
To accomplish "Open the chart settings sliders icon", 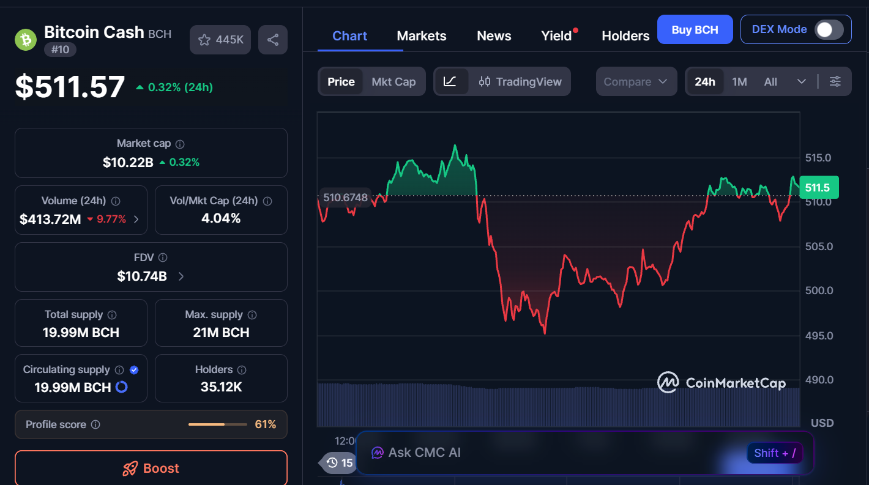I will click(x=835, y=81).
